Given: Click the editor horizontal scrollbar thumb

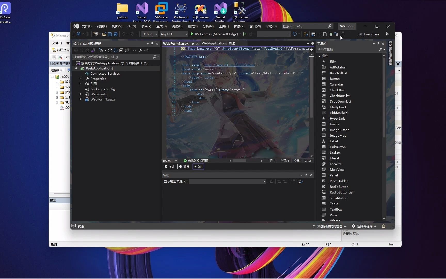Looking at the screenshot, I should (239, 161).
